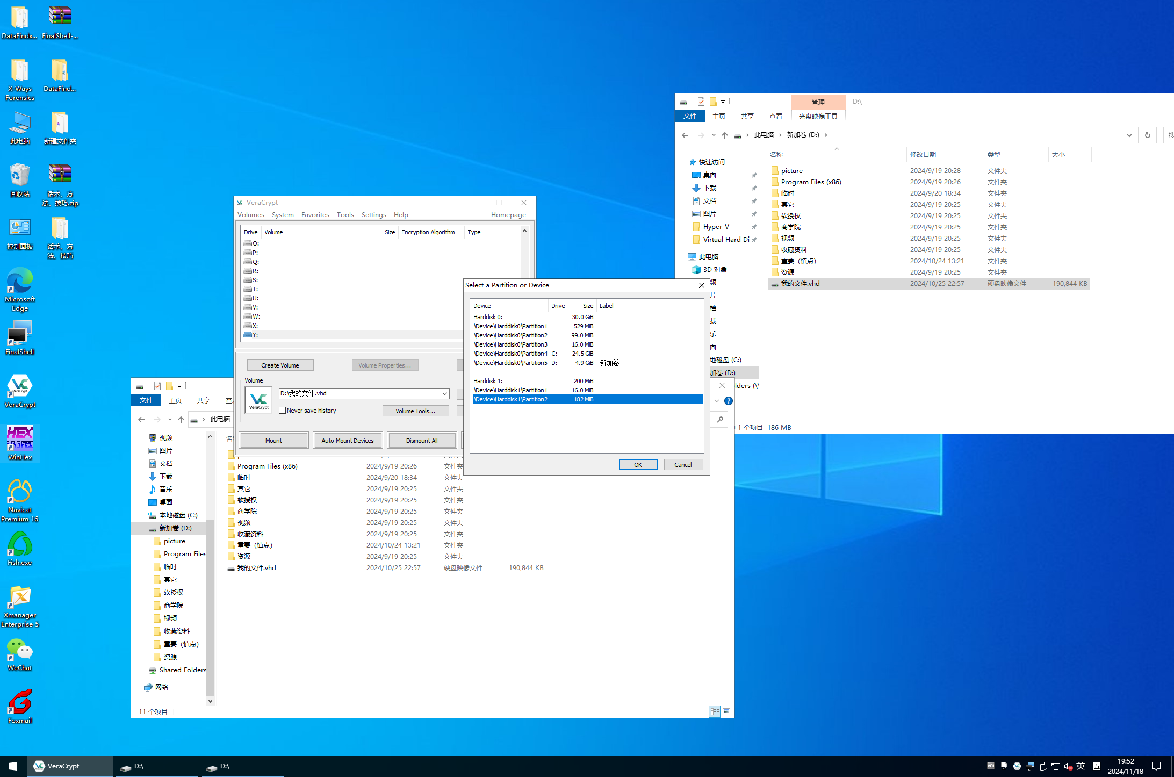Viewport: 1174px width, 777px height.
Task: Click OK in Select a Partition dialog
Action: (x=638, y=465)
